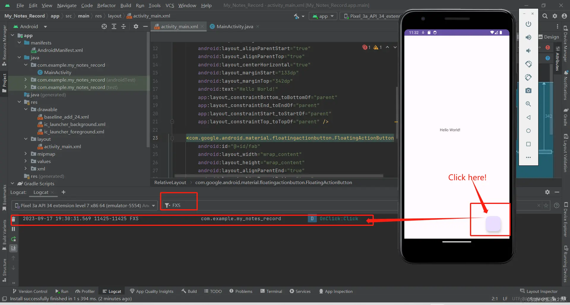
Task: Toggle favorite star for Logcat filter
Action: [546, 205]
